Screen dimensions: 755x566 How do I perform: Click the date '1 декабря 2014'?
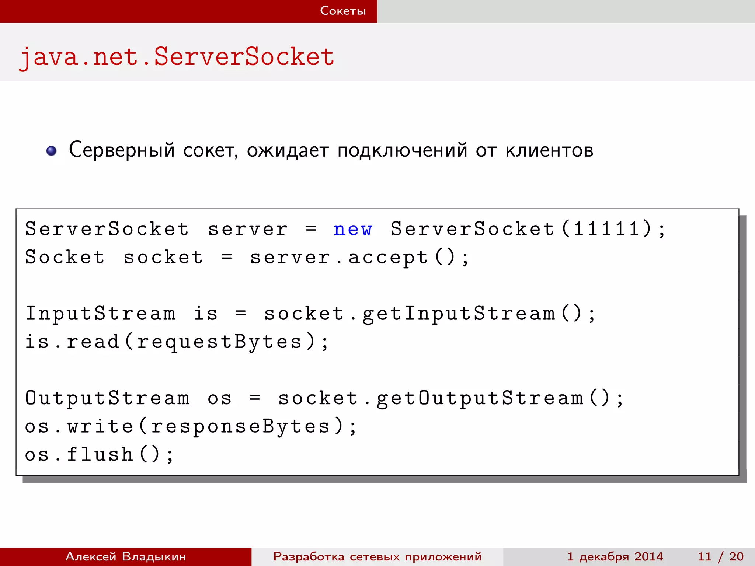615,556
